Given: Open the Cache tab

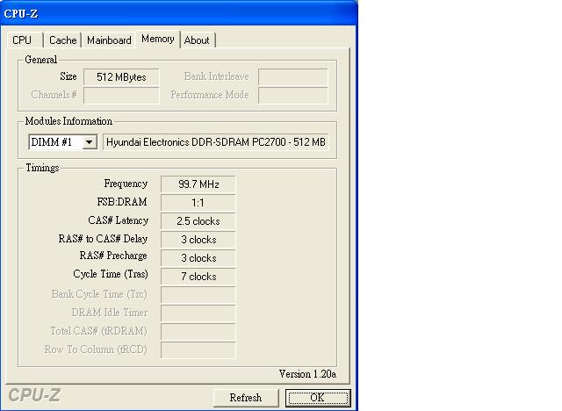Looking at the screenshot, I should (62, 40).
